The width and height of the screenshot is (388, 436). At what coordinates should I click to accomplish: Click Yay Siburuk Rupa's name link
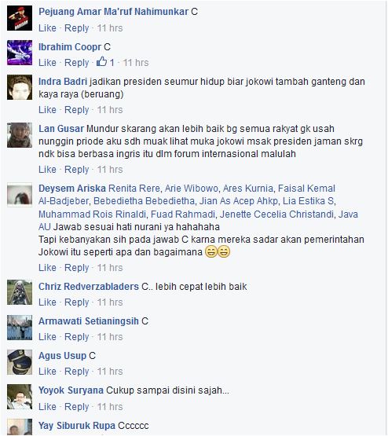click(77, 426)
